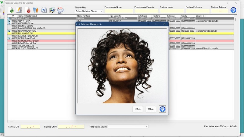Click photo indicator icon on AUGUSTO SILVA row
The height and width of the screenshot is (137, 244).
[x=9, y=23]
